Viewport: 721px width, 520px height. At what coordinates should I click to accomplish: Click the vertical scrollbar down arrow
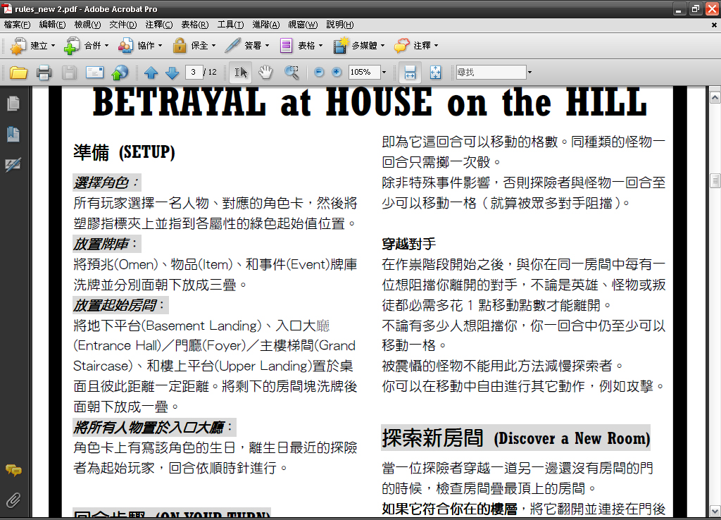click(x=715, y=510)
